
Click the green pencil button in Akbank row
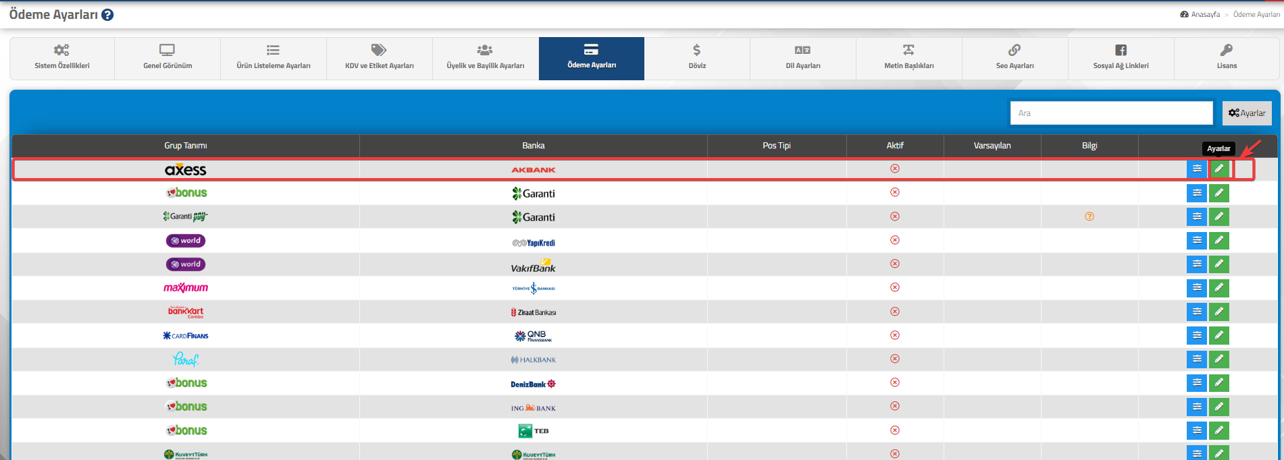pos(1219,169)
